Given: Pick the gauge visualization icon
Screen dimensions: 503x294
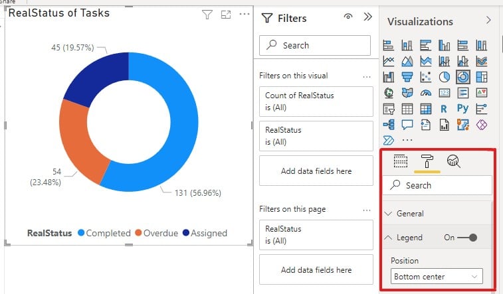Looking at the screenshot, I should pos(426,93).
